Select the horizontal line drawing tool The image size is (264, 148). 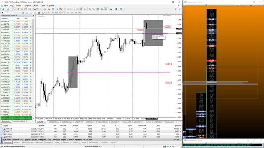click(16, 13)
